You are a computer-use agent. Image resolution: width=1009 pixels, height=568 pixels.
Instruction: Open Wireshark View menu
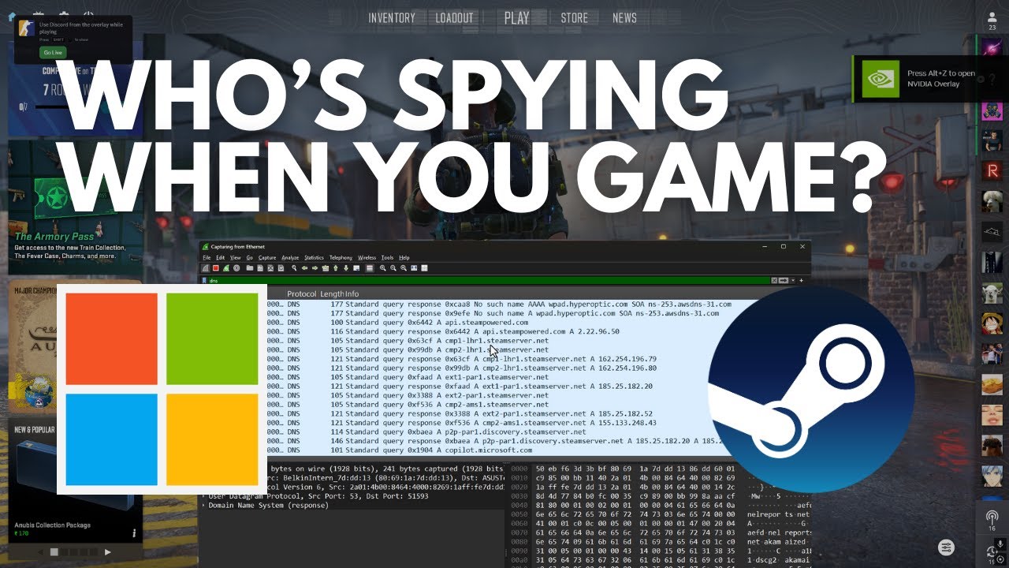pyautogui.click(x=235, y=258)
